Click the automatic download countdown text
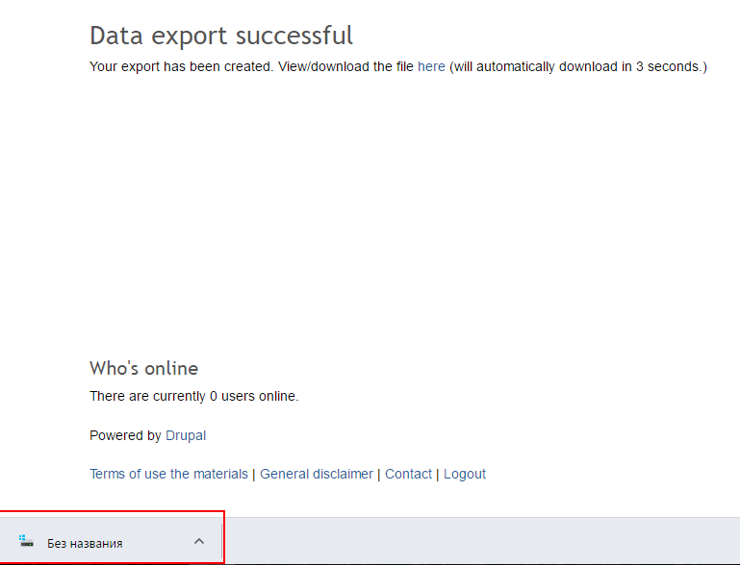 577,66
